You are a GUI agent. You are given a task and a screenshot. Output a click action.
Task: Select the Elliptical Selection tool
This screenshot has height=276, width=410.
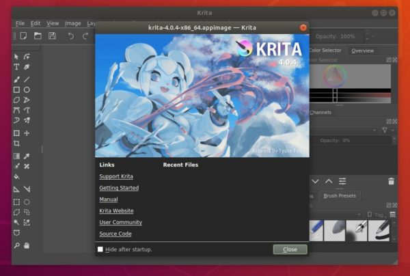pyautogui.click(x=27, y=202)
